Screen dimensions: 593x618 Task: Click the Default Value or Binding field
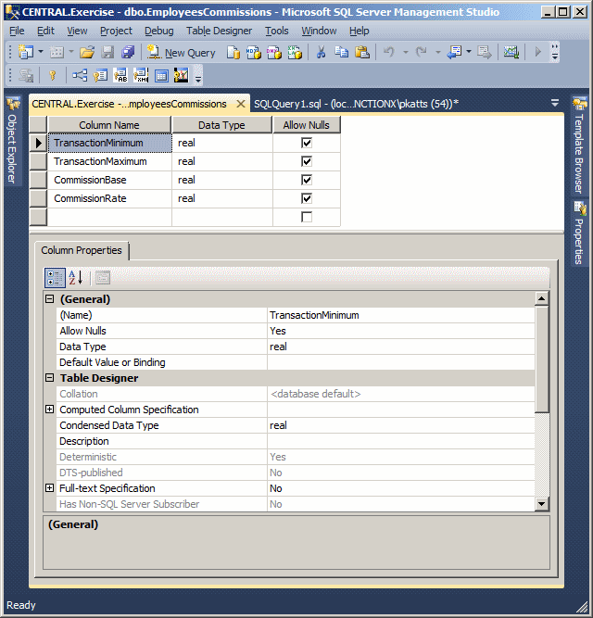[x=400, y=362]
